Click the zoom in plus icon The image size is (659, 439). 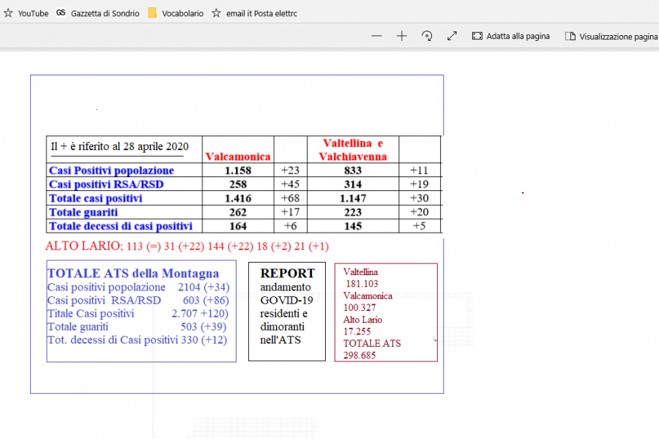coord(402,36)
